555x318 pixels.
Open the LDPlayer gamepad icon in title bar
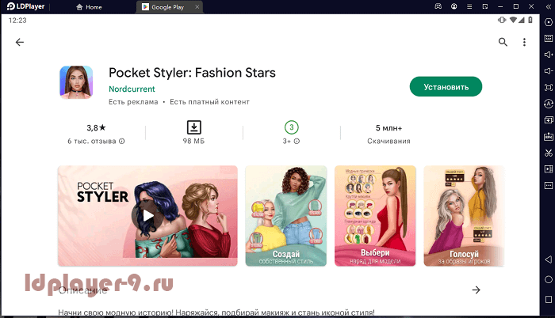coord(438,6)
